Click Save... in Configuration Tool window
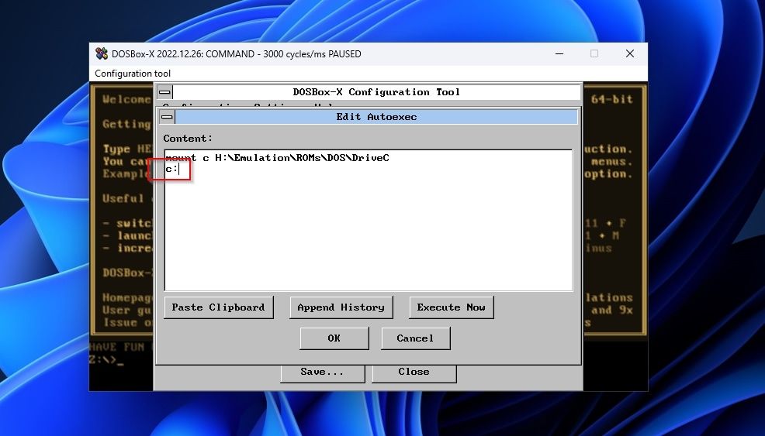Image resolution: width=765 pixels, height=436 pixels. tap(322, 372)
